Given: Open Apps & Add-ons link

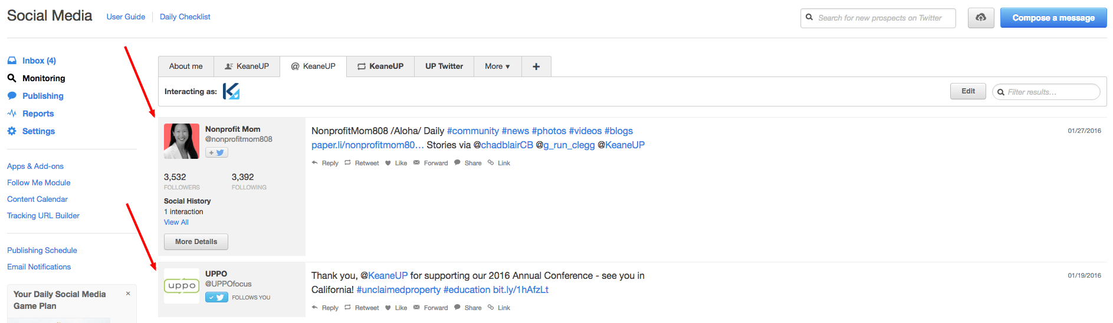Looking at the screenshot, I should [35, 167].
